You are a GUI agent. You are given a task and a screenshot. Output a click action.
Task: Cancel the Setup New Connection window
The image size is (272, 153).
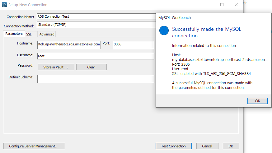click(207, 146)
